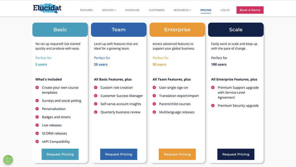Click the 'What's Included' heading
Viewport: 296px width, 167px height.
pyautogui.click(x=49, y=79)
